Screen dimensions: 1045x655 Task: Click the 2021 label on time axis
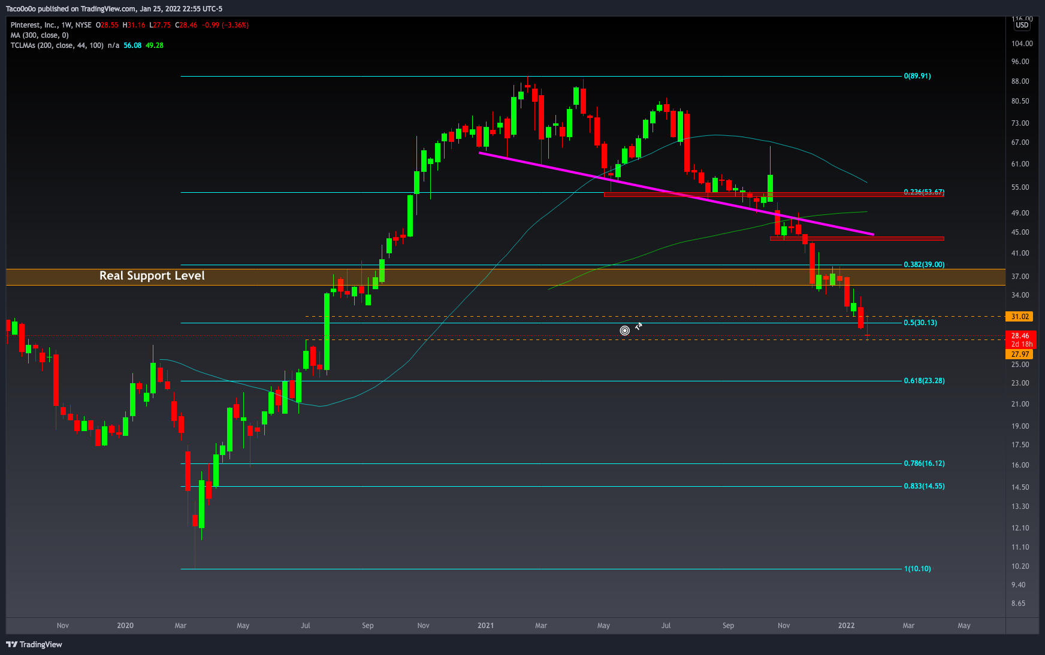[485, 626]
